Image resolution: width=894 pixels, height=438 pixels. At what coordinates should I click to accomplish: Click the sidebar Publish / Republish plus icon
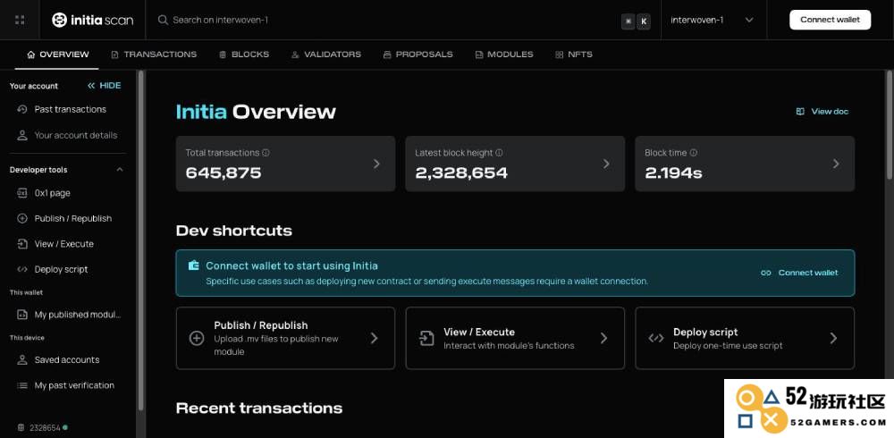tap(22, 218)
